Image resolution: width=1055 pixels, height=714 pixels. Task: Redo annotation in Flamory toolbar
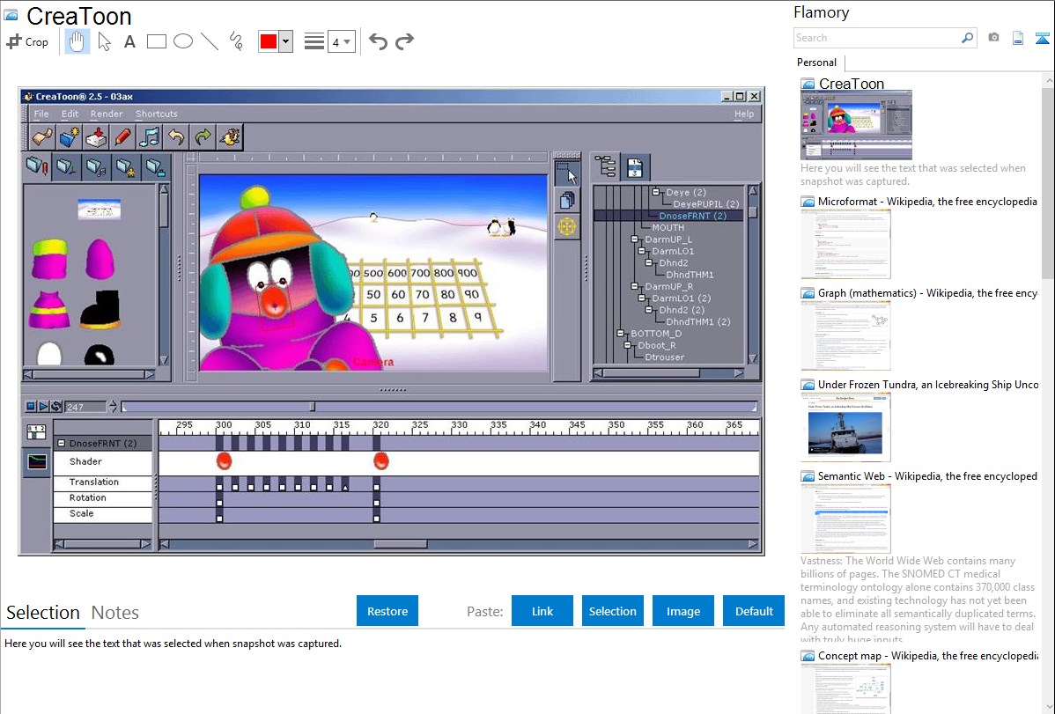click(x=404, y=41)
